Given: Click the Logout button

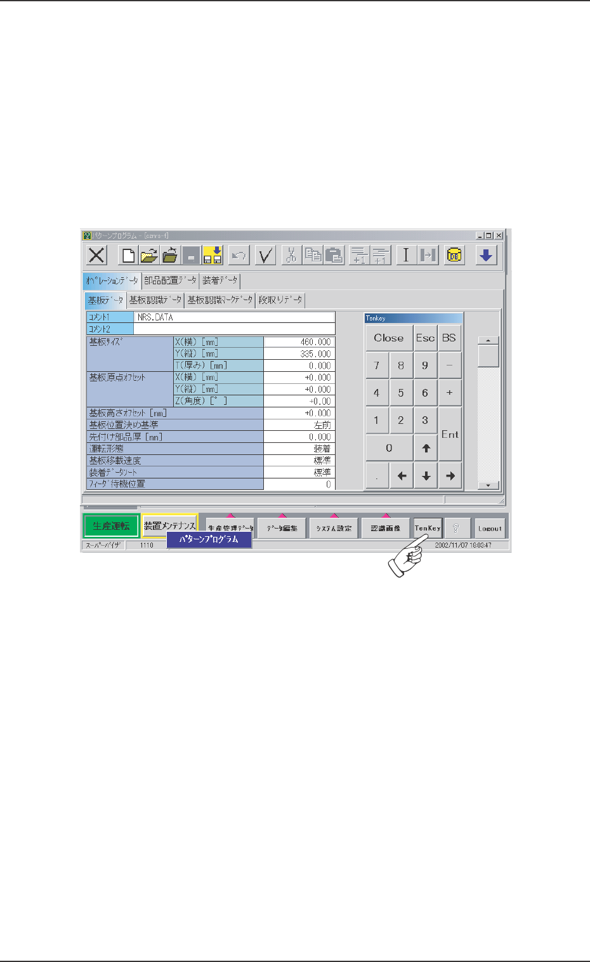Looking at the screenshot, I should [x=490, y=528].
